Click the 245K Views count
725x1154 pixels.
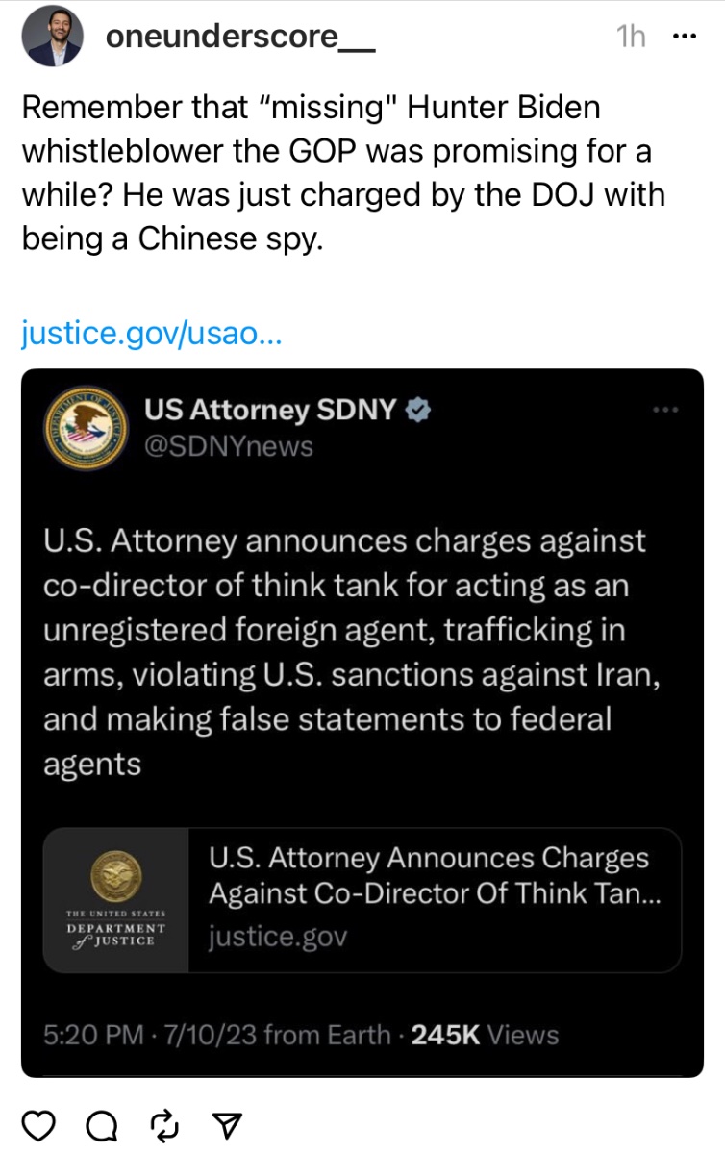pos(485,1035)
